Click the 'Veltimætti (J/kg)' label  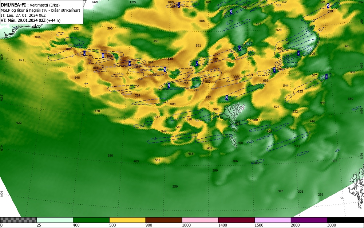tap(45, 5)
